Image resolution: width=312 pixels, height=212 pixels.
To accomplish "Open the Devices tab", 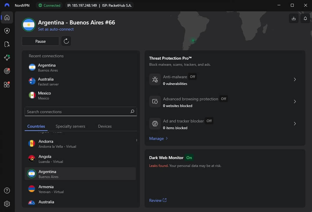I will click(104, 126).
